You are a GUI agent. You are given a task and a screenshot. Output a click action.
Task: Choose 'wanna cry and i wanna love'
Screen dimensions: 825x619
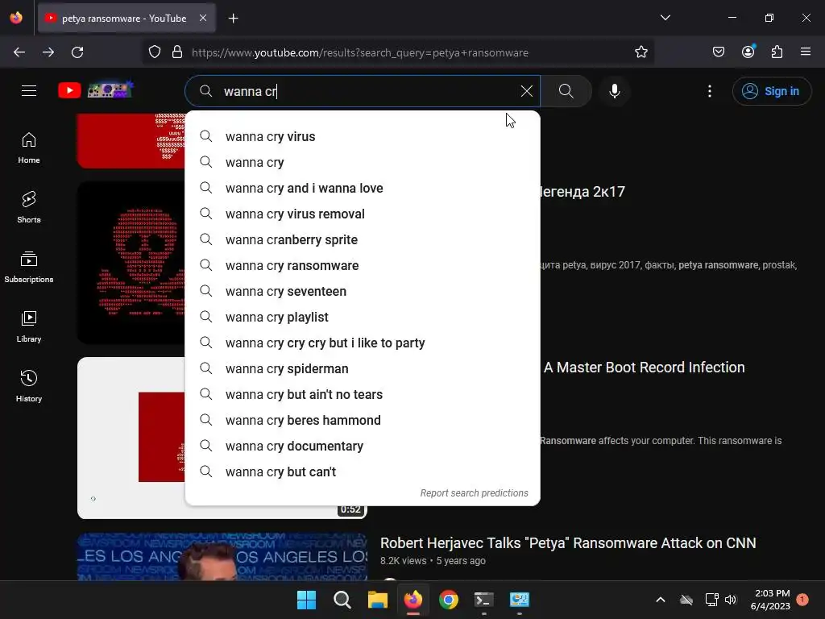coord(363,188)
